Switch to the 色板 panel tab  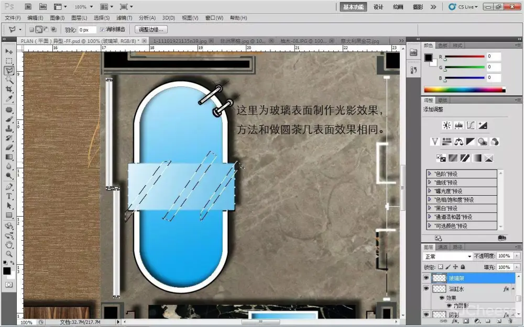pos(443,46)
